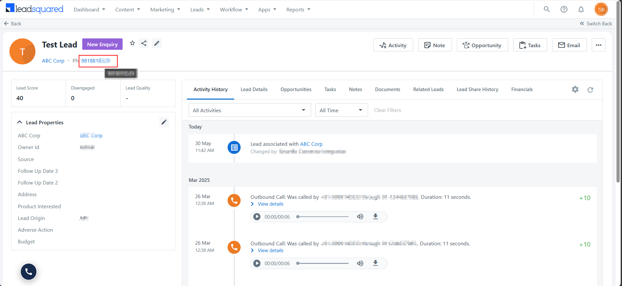The width and height of the screenshot is (622, 286).
Task: Mute the second call recording volume
Action: 360,263
